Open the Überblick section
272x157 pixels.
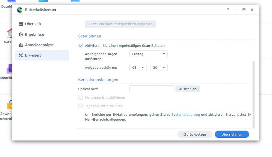(42, 24)
